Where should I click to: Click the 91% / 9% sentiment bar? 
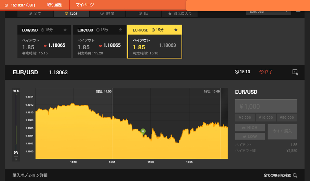point(16,122)
